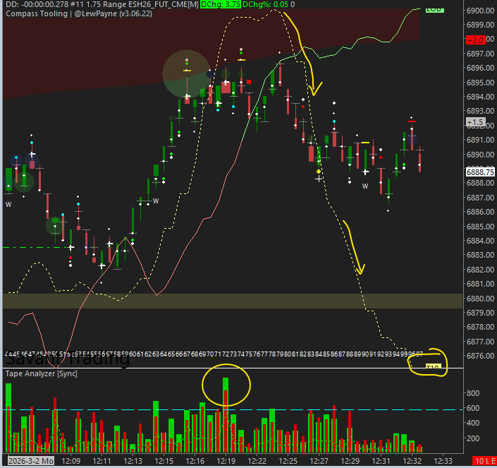Screen dimensions: 497x468
Task: Click the 800 volume scale label
Action: 473,393
